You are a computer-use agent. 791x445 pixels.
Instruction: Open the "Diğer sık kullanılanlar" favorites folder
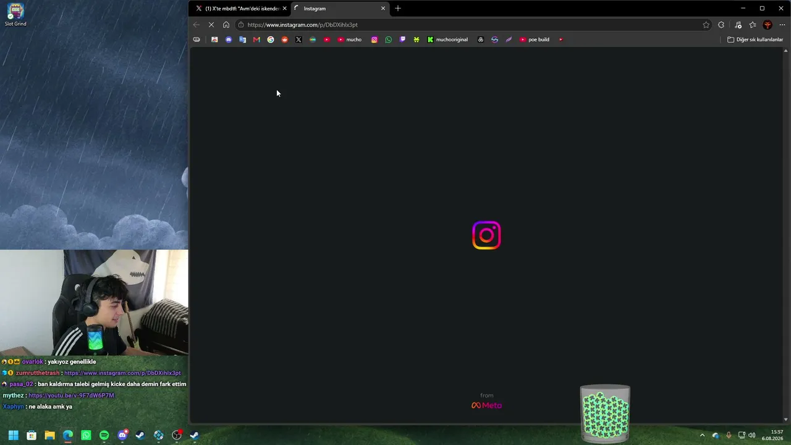coord(755,40)
